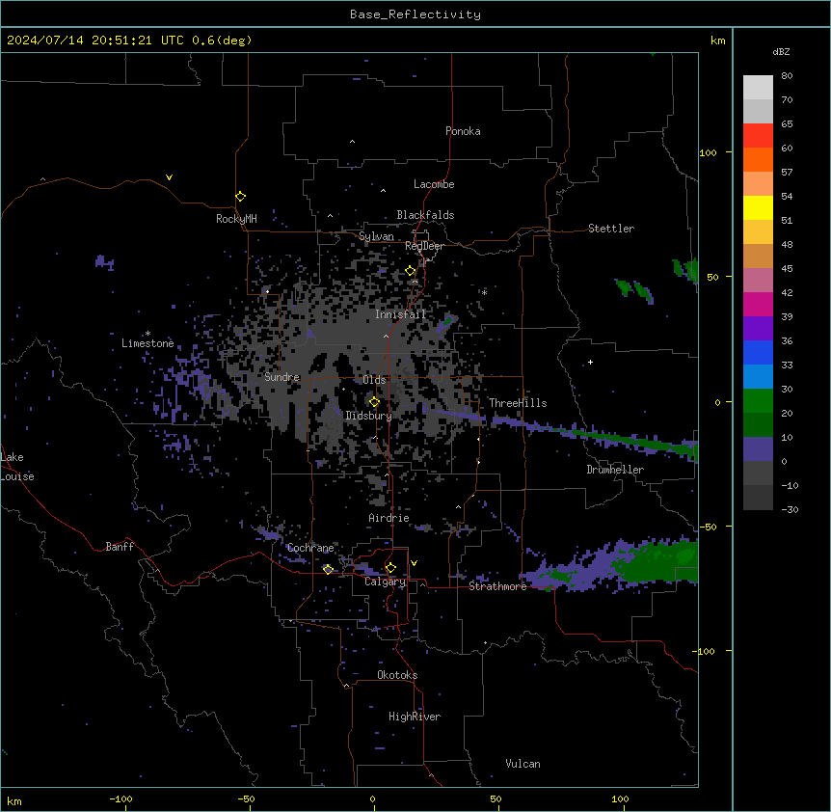The image size is (831, 812).
Task: Click the Olds town label
Action: [374, 380]
